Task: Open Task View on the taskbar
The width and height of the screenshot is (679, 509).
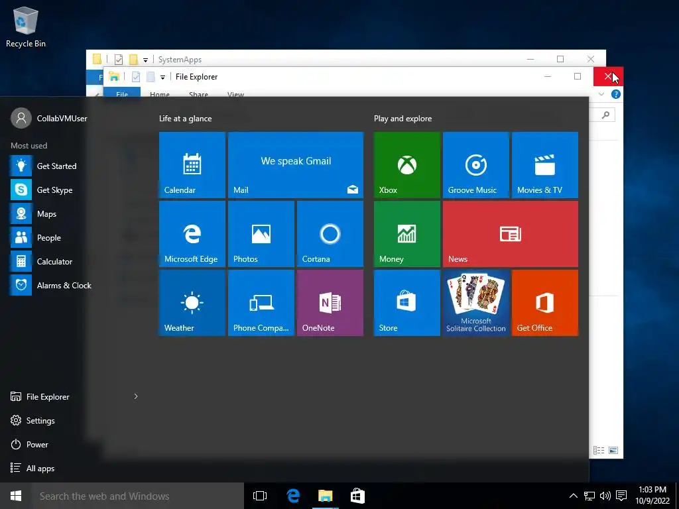Action: click(x=260, y=496)
